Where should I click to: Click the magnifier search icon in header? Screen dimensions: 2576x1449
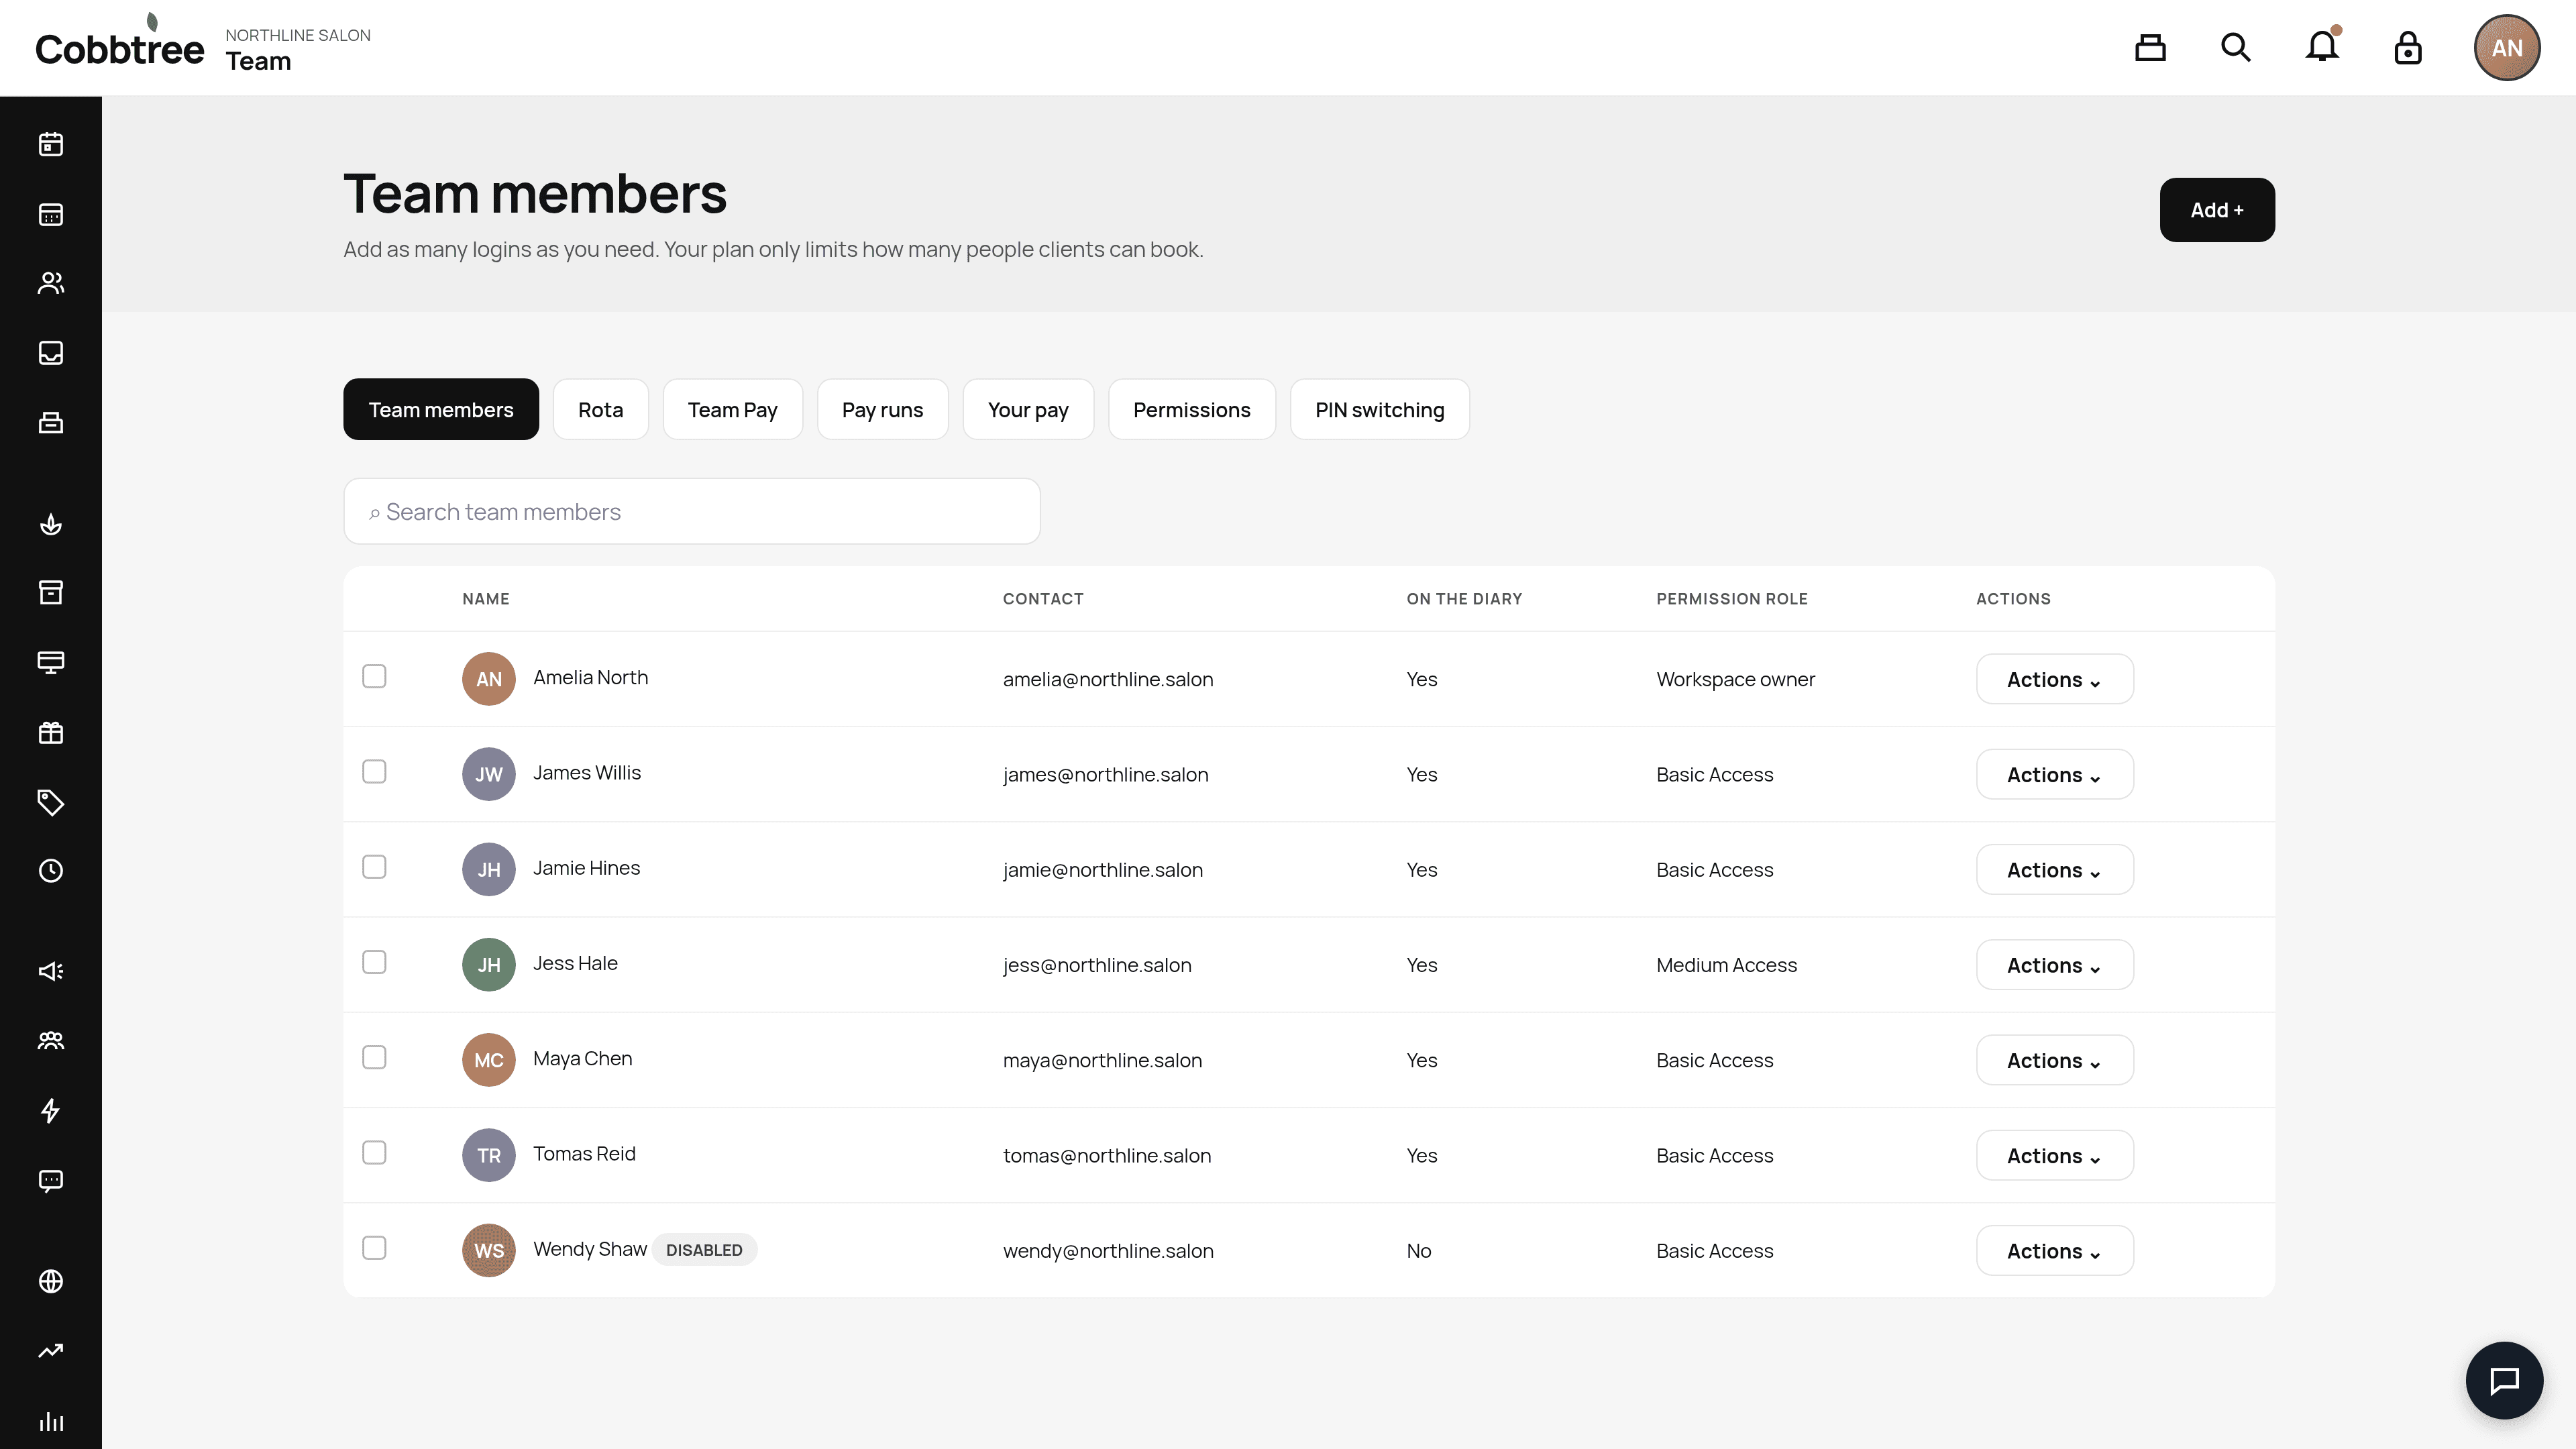click(2236, 47)
